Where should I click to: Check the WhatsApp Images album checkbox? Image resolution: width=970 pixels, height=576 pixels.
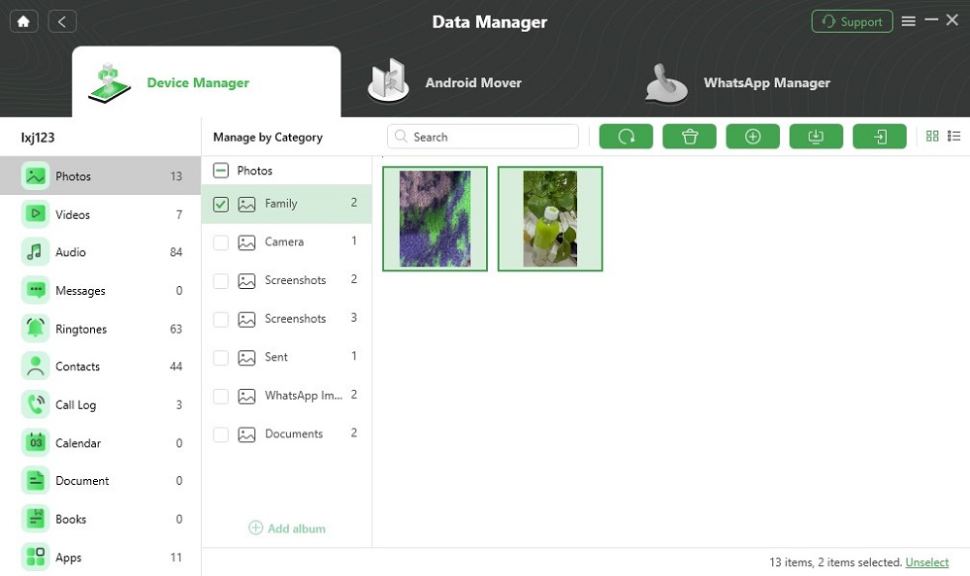click(x=221, y=396)
